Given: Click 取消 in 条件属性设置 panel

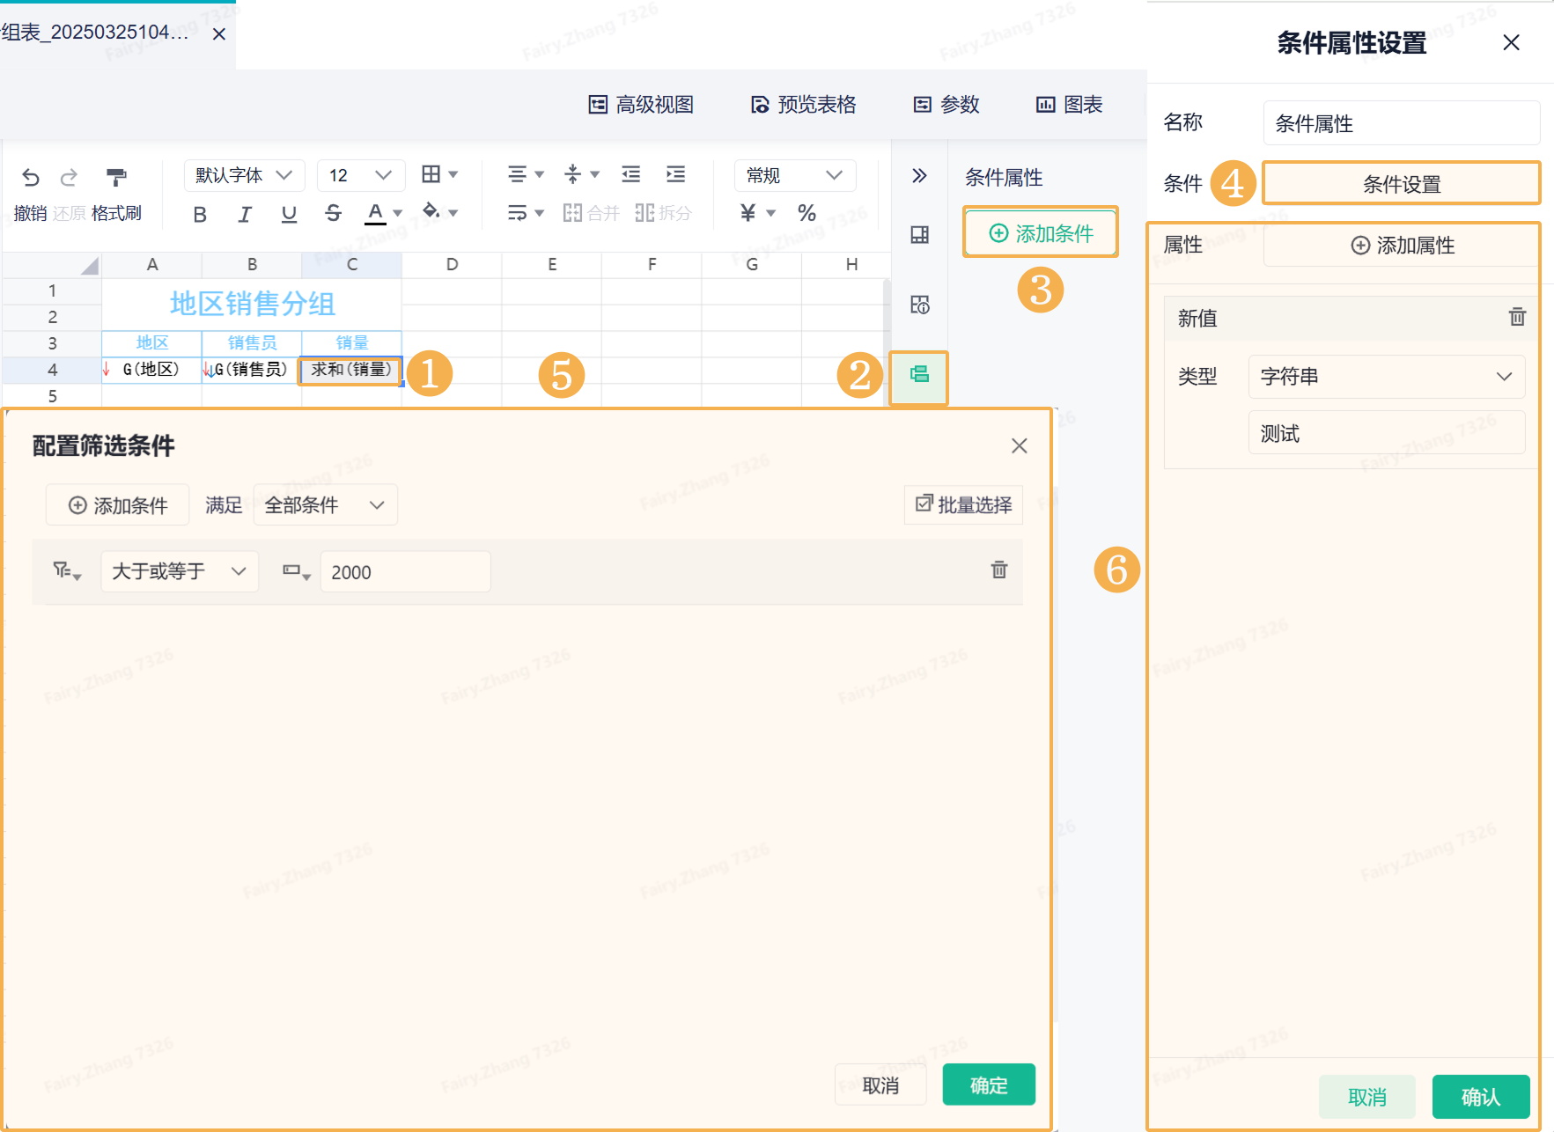Looking at the screenshot, I should coord(1367,1097).
